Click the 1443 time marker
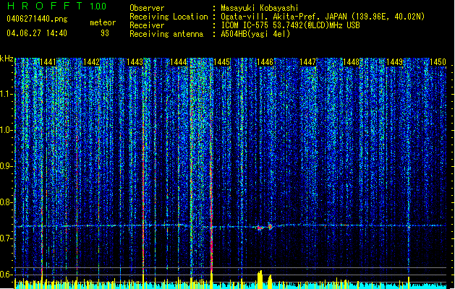The width and height of the screenshot is (455, 289). pyautogui.click(x=135, y=62)
